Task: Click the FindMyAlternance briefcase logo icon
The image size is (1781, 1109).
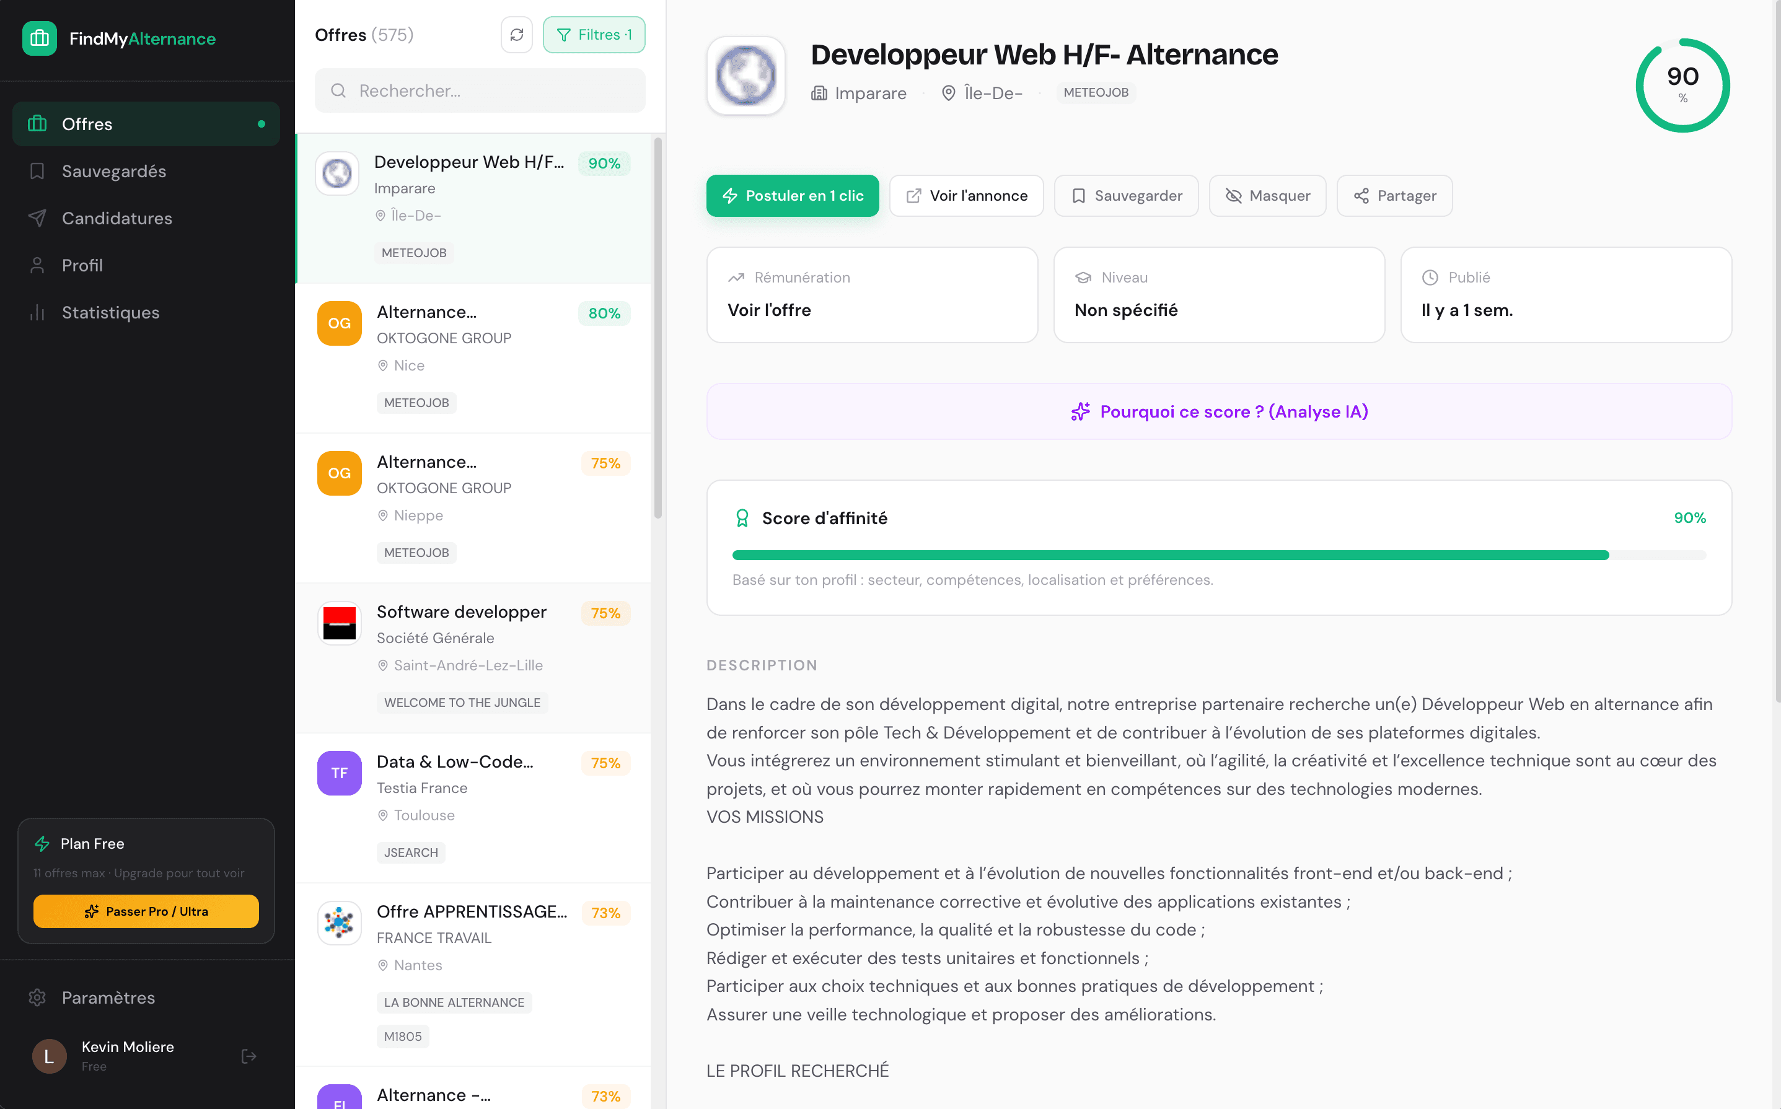Action: tap(40, 38)
